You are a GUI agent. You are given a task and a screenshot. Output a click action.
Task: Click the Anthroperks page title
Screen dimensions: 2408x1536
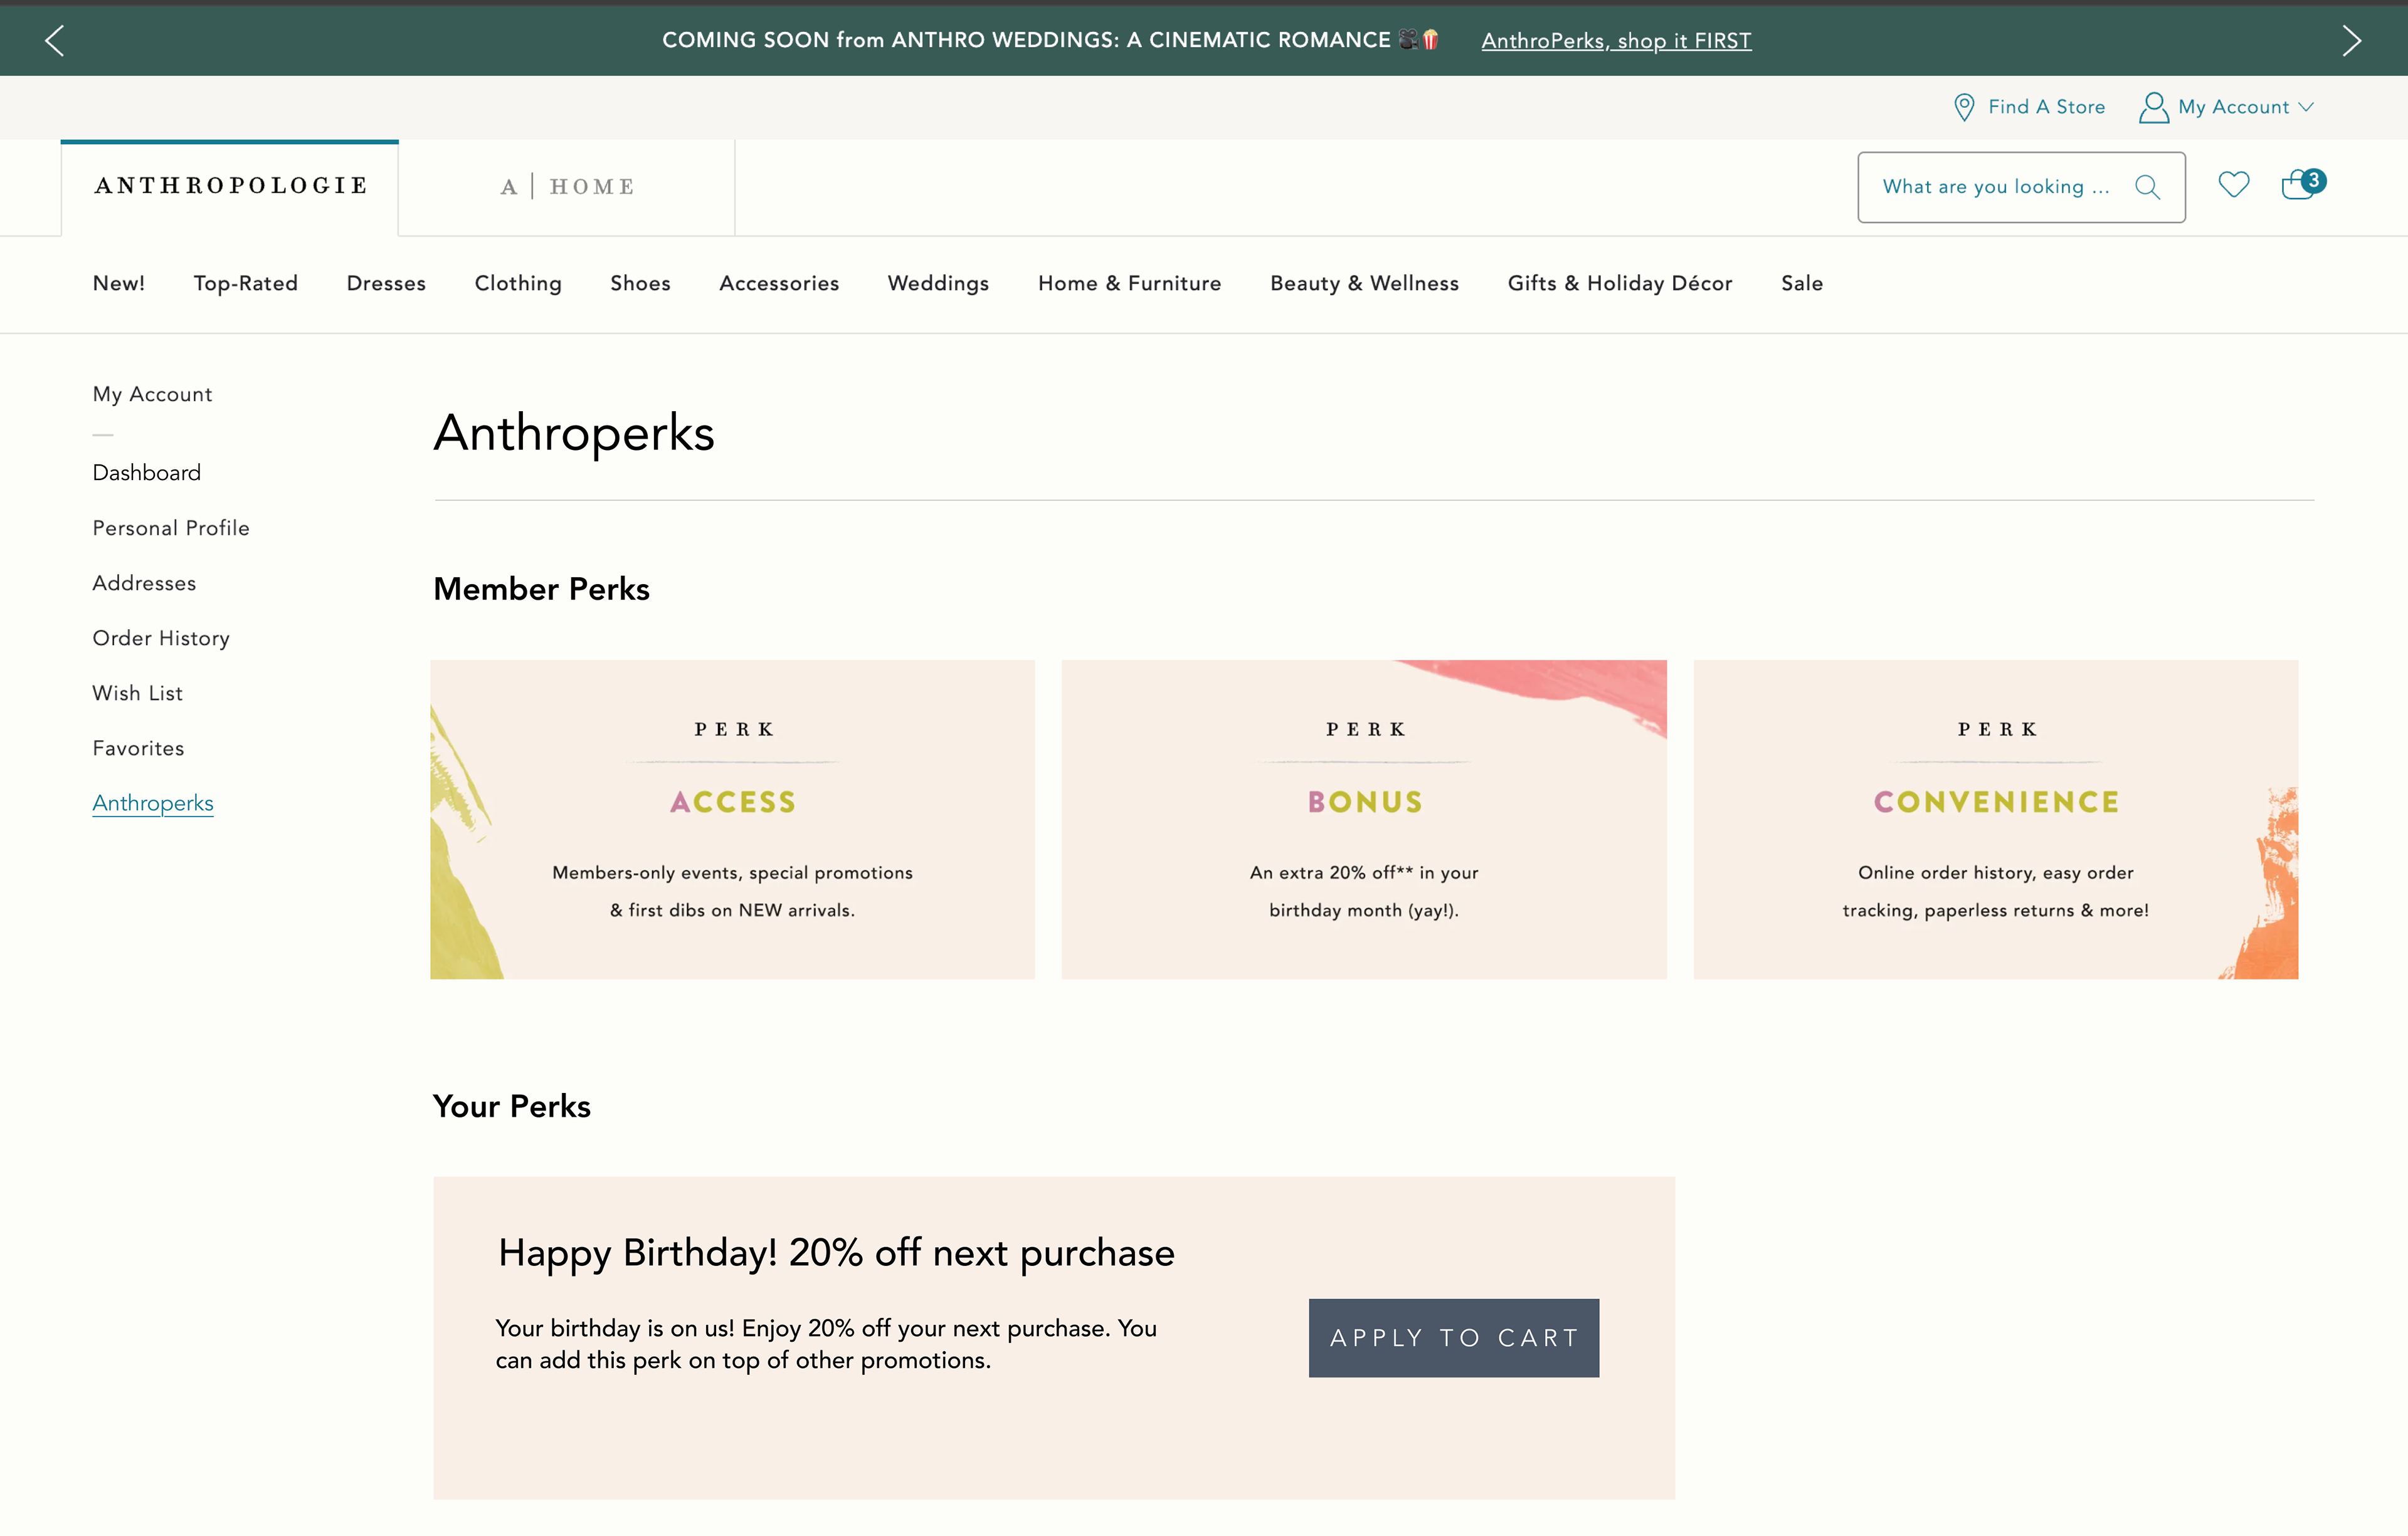pyautogui.click(x=574, y=434)
